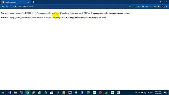
Task: Open the orange P app in taskbar
Action: tap(100, 93)
